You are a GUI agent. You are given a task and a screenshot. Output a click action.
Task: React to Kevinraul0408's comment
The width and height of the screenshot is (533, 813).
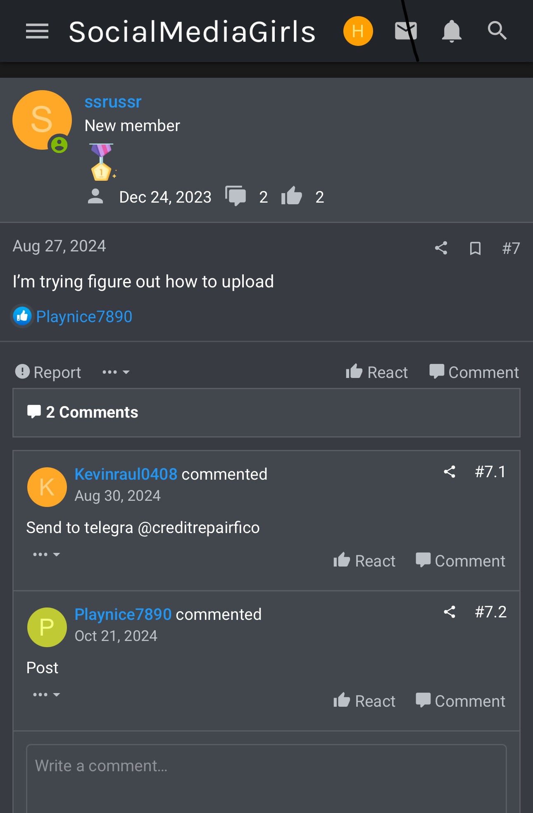pos(364,561)
